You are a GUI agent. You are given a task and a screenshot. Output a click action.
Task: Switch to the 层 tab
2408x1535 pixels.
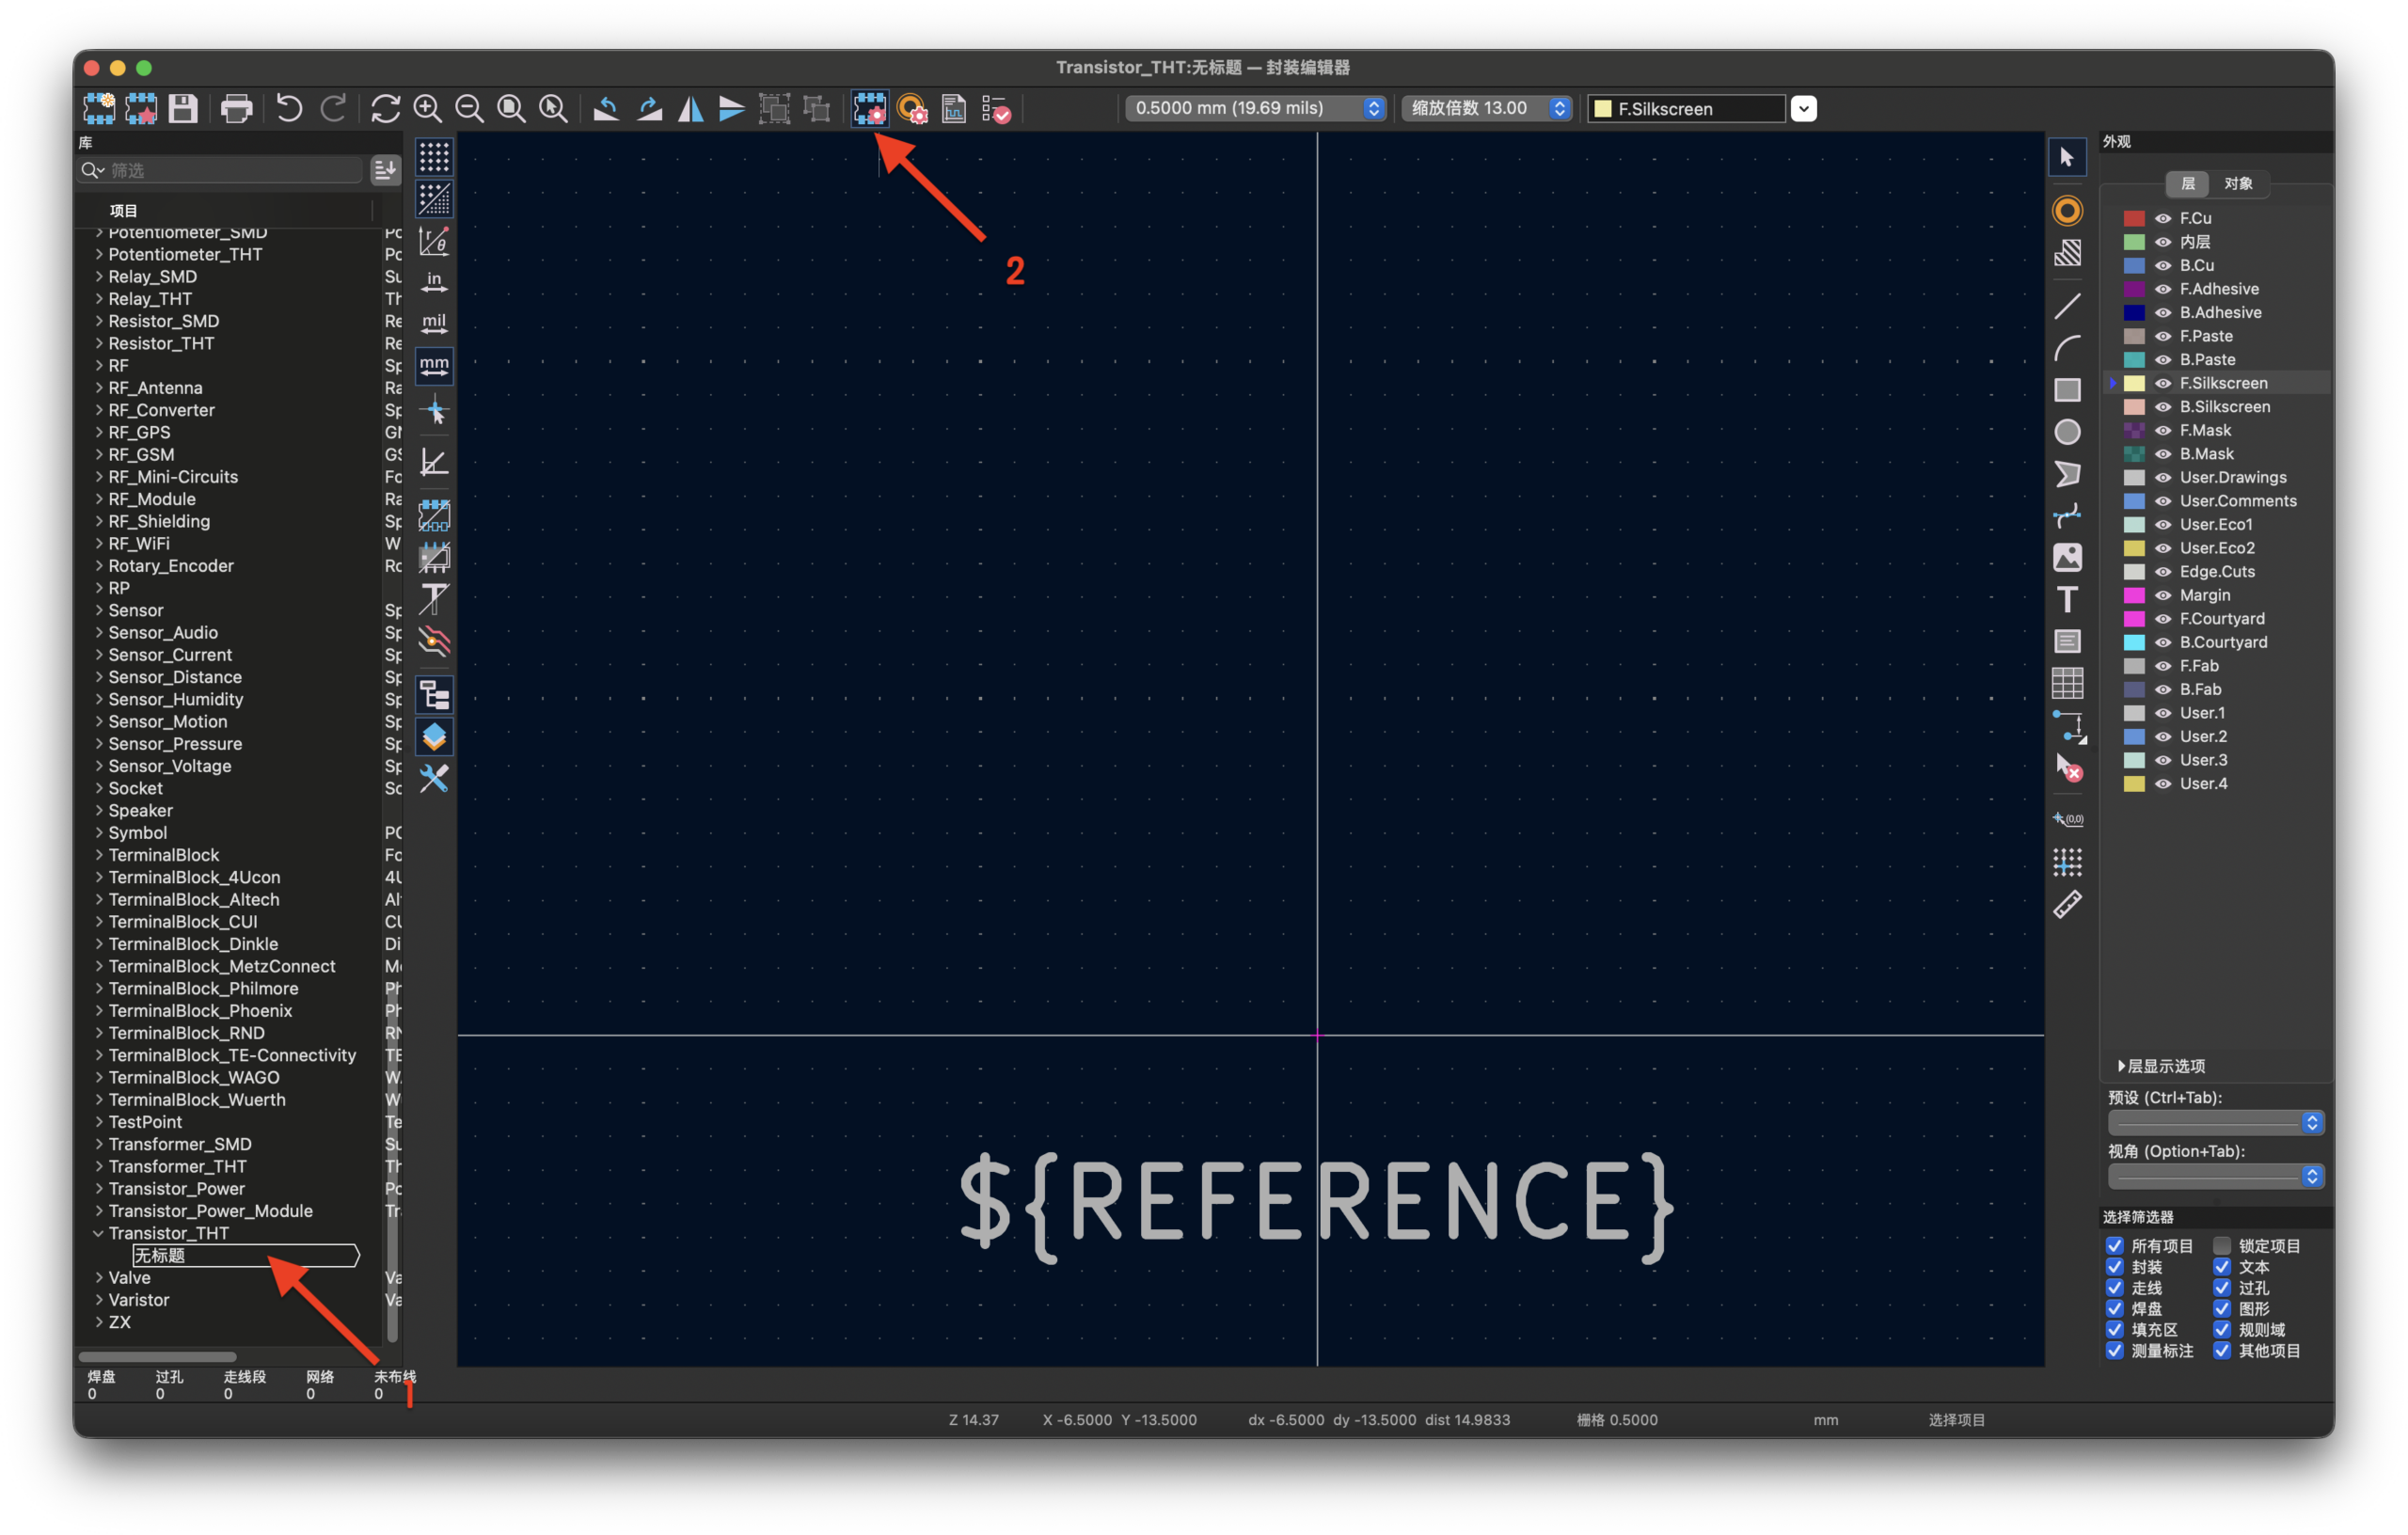pyautogui.click(x=2187, y=184)
